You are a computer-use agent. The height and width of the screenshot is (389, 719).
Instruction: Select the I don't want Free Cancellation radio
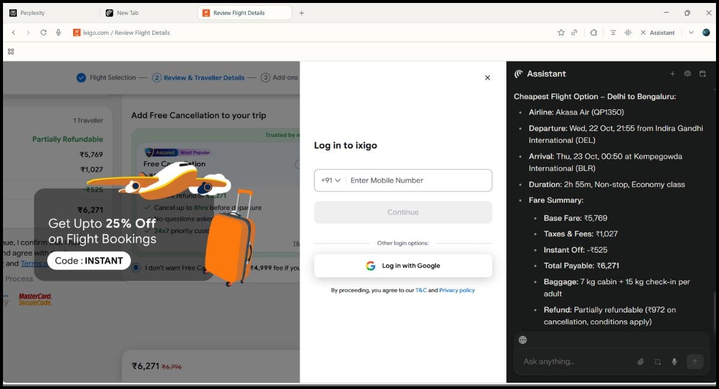tap(137, 268)
